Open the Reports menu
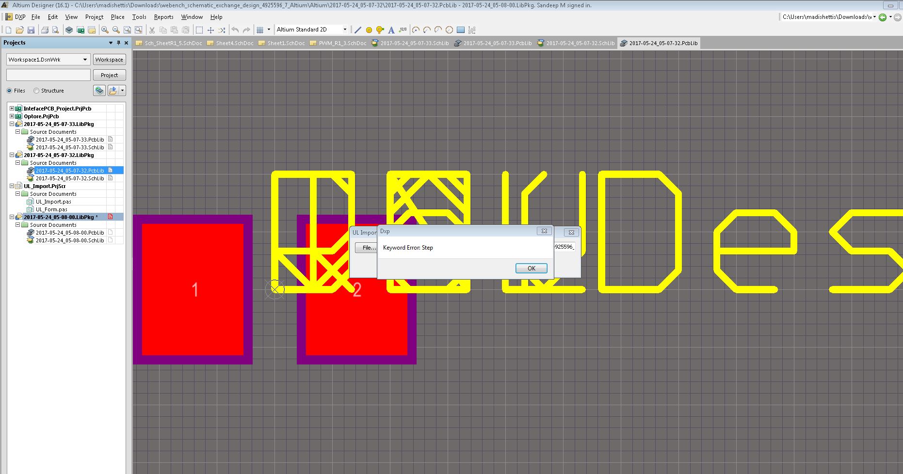This screenshot has height=474, width=903. click(163, 17)
